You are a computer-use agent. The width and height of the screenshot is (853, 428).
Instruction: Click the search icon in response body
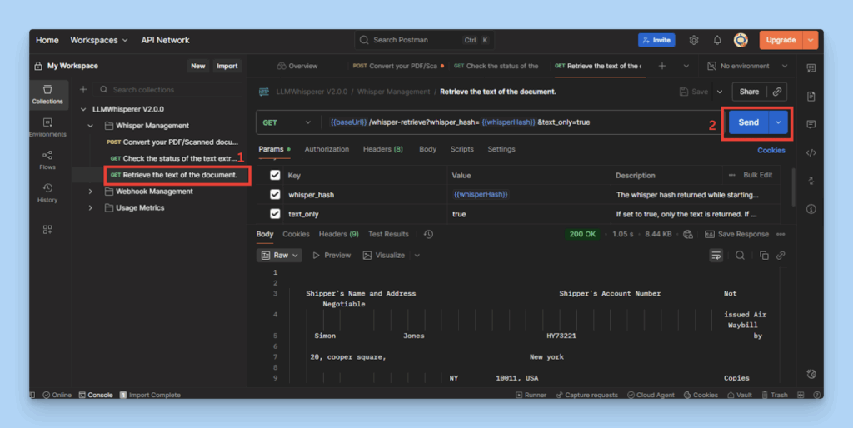coord(740,256)
